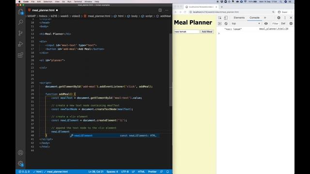This screenshot has height=174, width=310.
Task: Open the Accounts menu in activity bar
Action: pyautogui.click(x=20, y=153)
